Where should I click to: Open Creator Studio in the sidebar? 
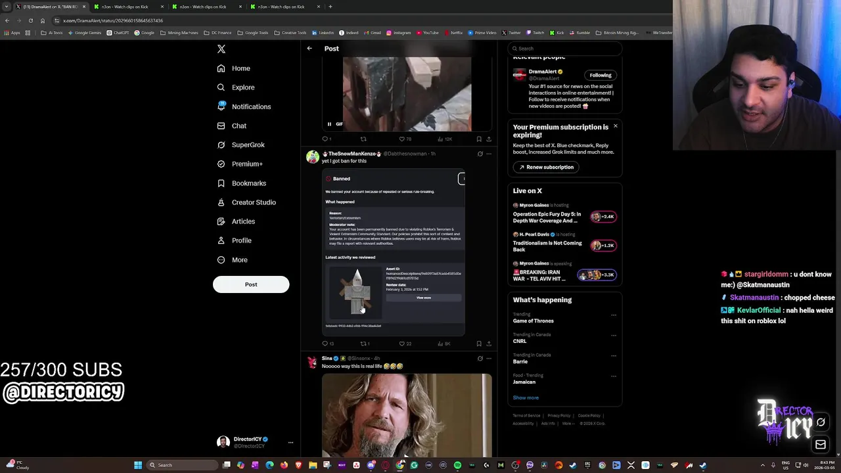coord(246,202)
